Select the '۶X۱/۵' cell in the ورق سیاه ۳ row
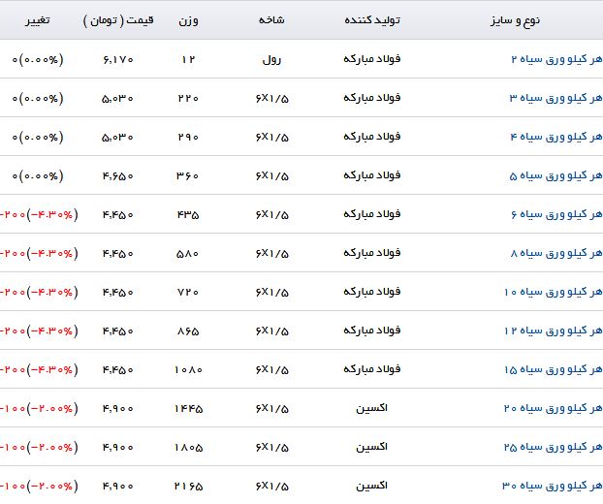 coord(271,99)
